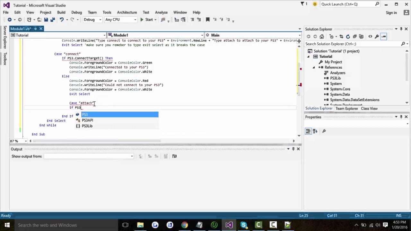Click the bookmark flag toolbar icon
The image size is (411, 231).
[208, 20]
